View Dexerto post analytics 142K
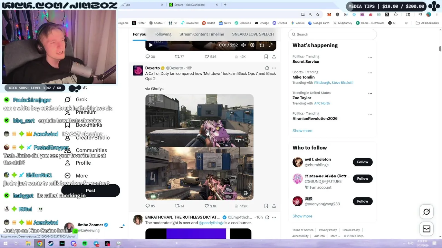The height and width of the screenshot is (248, 442). click(241, 206)
